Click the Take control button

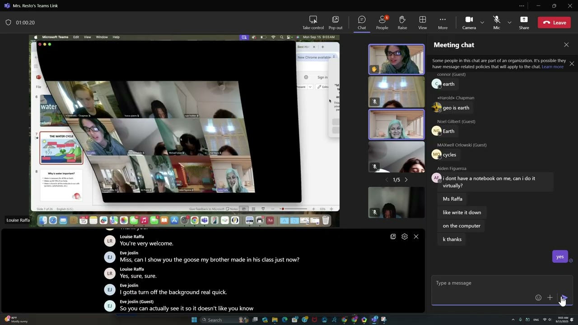click(313, 23)
